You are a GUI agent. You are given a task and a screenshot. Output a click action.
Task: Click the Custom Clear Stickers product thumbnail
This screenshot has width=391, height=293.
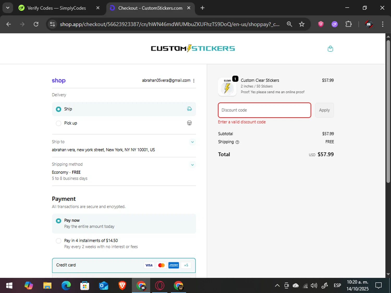coord(227,87)
